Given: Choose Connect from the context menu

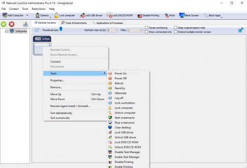Looking at the screenshot, I should pos(56,61).
